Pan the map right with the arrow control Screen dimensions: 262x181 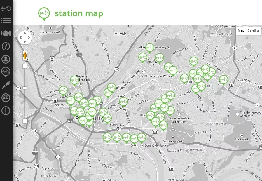pos(29,37)
